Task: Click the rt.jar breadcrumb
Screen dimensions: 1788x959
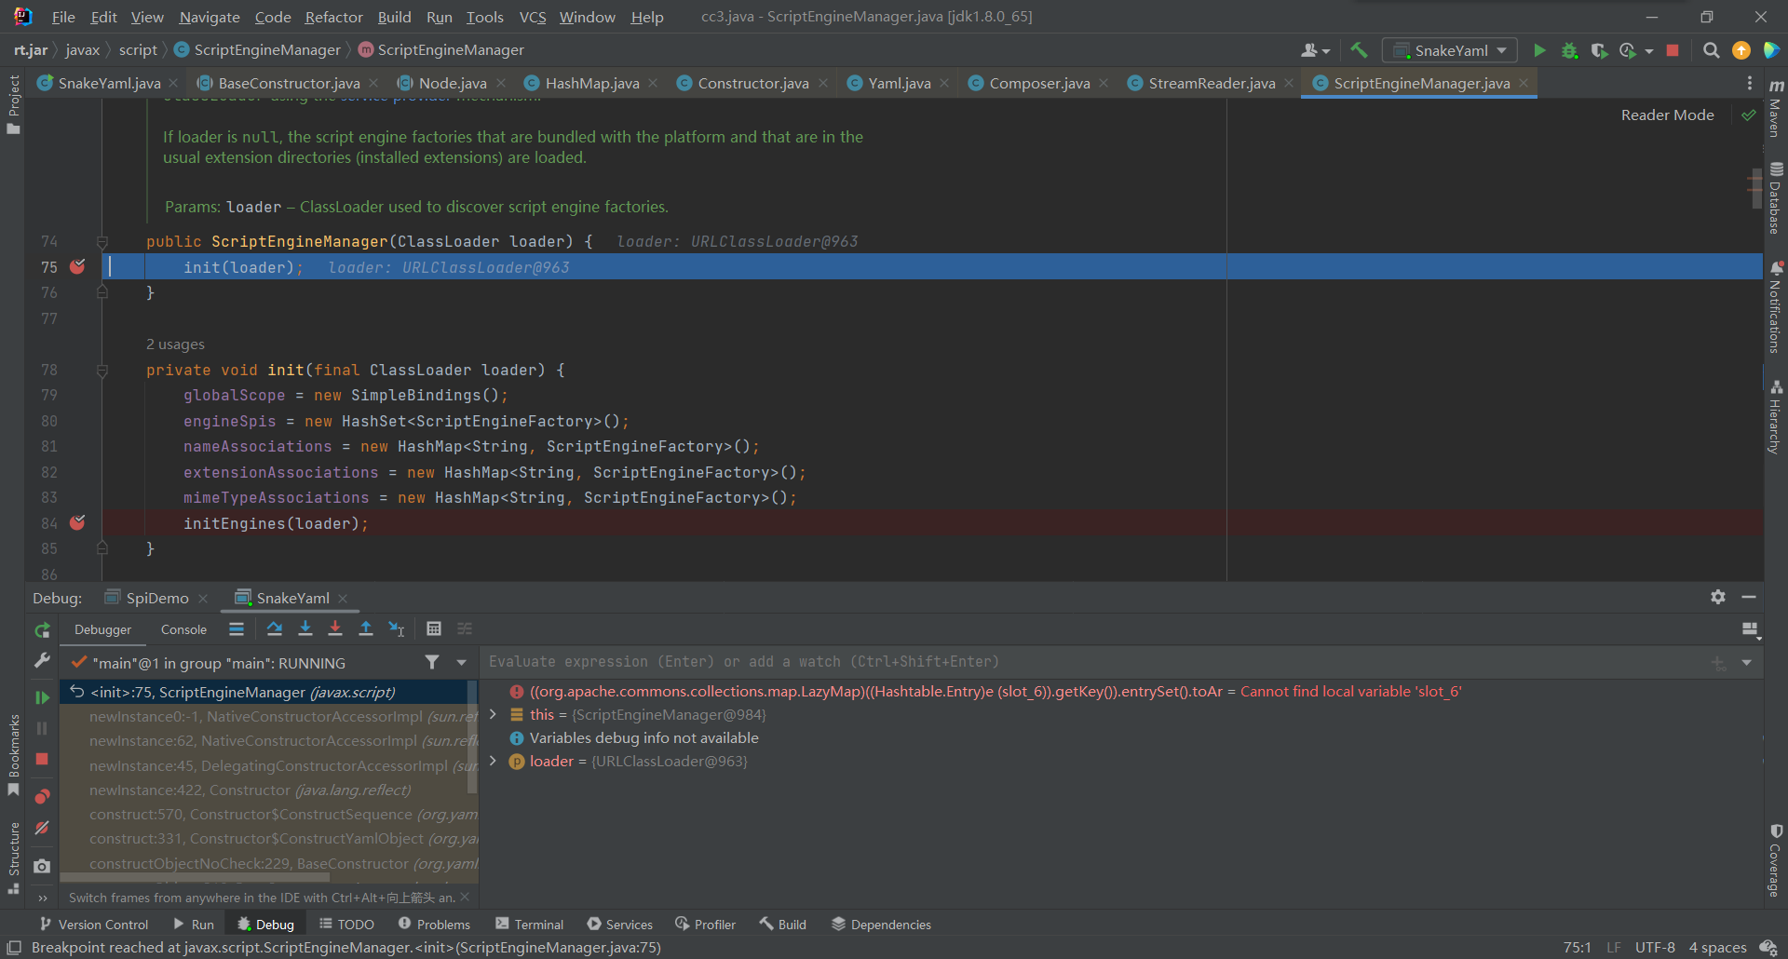Action: tap(31, 49)
